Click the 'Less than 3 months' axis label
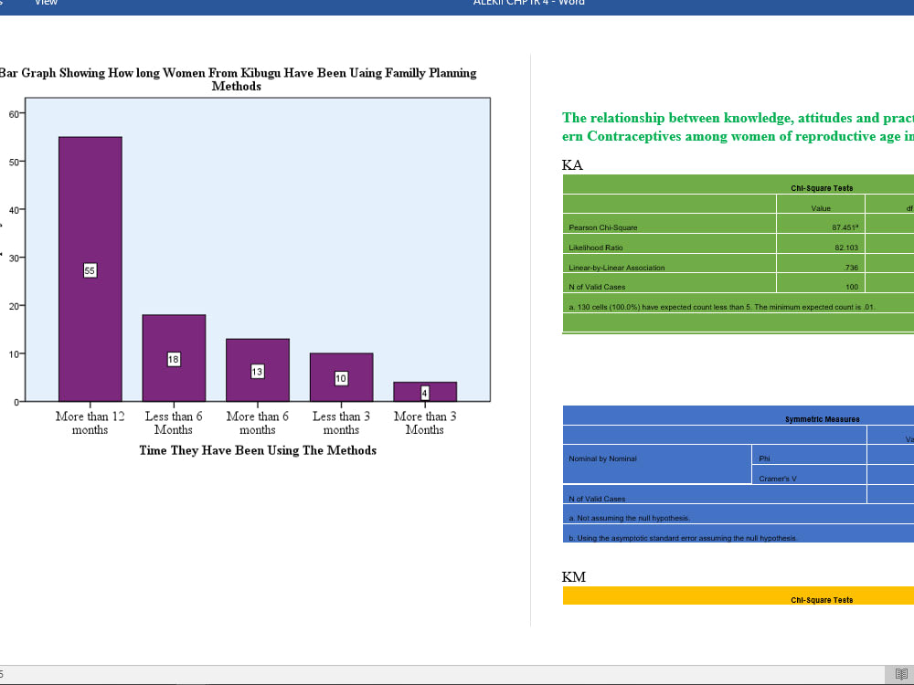914x685 pixels. tap(341, 423)
